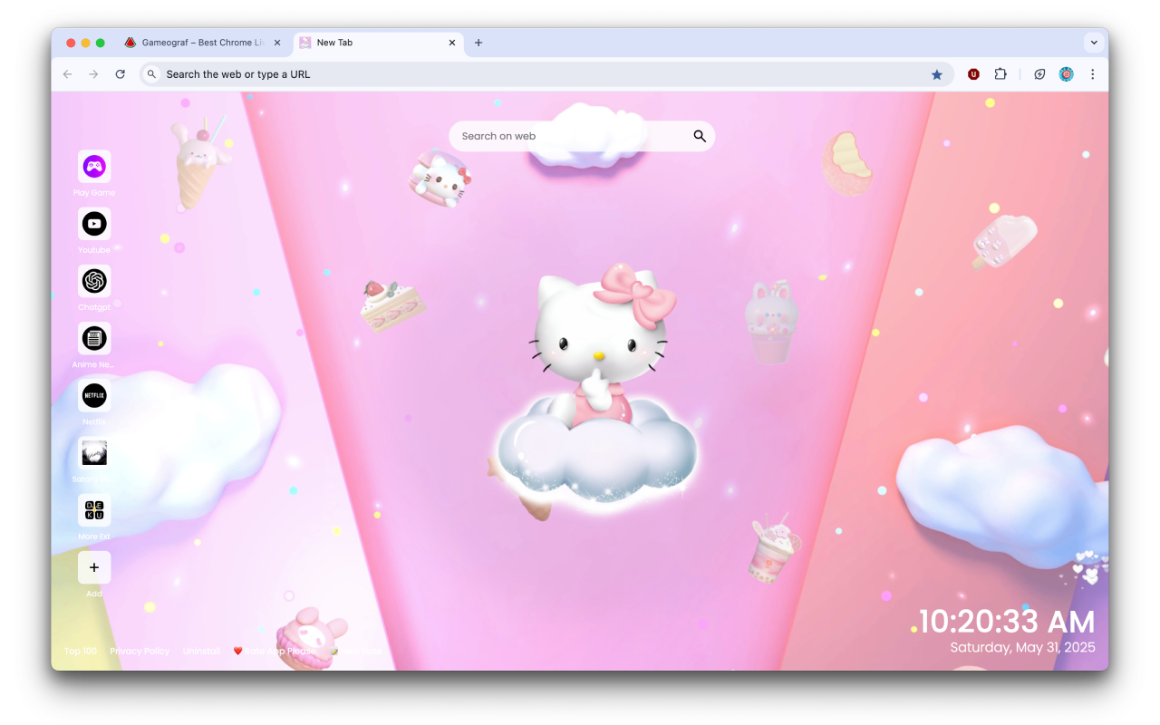The image size is (1160, 725).
Task: Select the New Tab tab
Action: point(377,43)
